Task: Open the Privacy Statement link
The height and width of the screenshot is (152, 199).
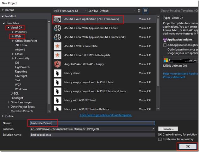Action: click(x=174, y=77)
